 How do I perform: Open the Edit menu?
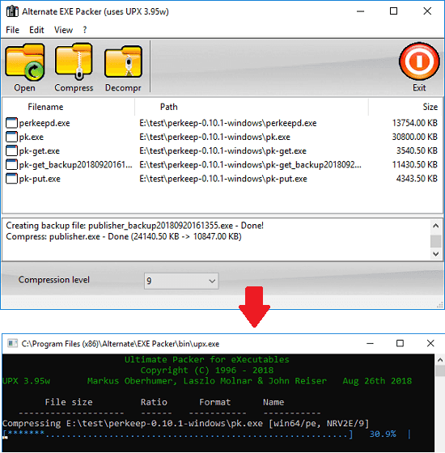coord(36,30)
